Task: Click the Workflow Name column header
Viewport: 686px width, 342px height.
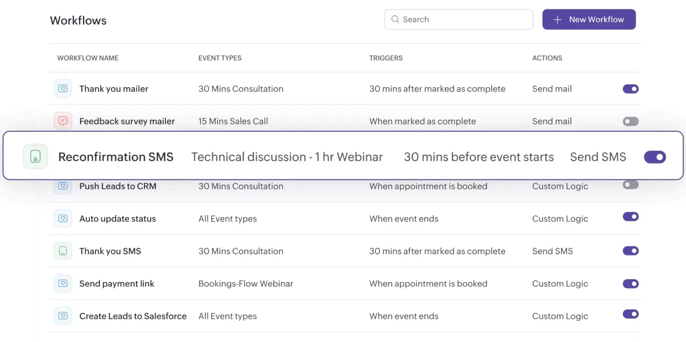Action: coord(88,58)
